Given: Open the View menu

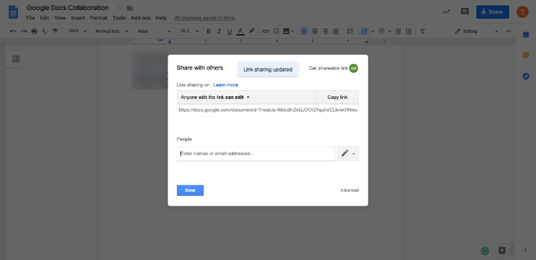Looking at the screenshot, I should tap(60, 18).
